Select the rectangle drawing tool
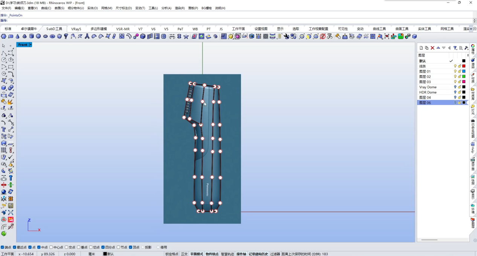Viewport: 477px width, 256px height. [x=11, y=67]
